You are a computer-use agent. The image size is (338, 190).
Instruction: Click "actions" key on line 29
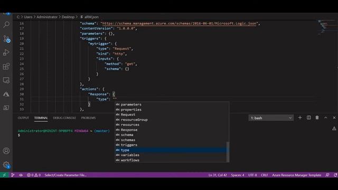pyautogui.click(x=89, y=89)
